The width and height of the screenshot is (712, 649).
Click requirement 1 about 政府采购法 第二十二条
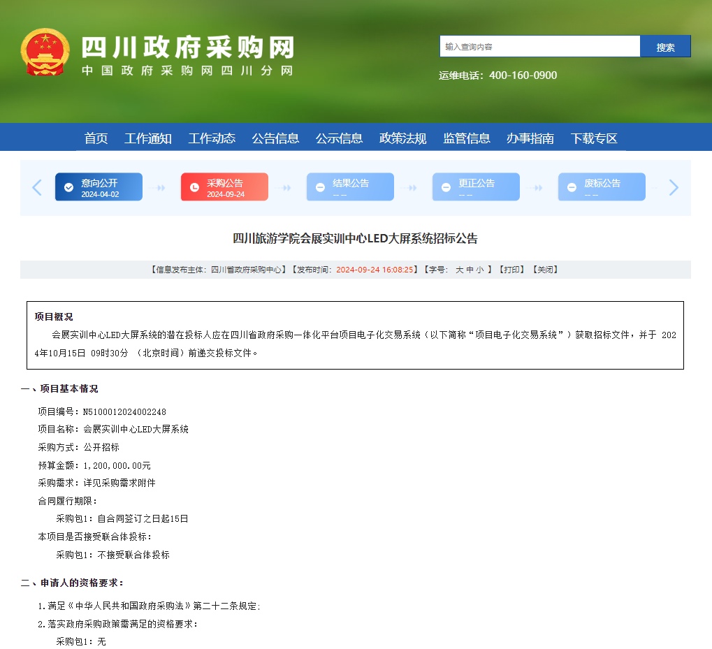point(150,606)
